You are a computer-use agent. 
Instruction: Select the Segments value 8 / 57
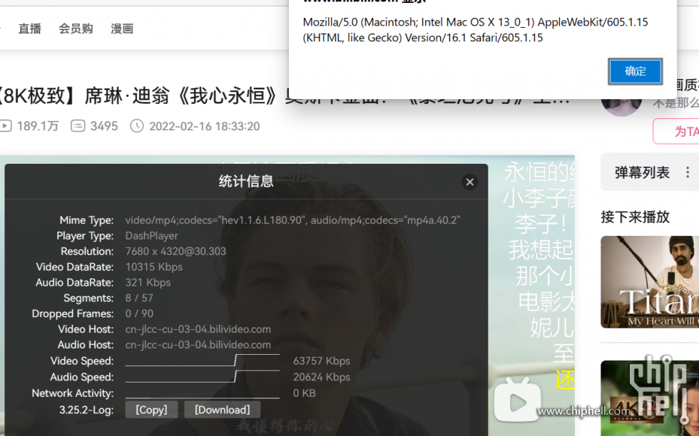[x=139, y=298]
